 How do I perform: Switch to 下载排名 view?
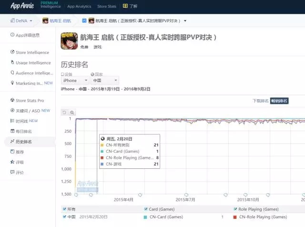click(x=261, y=101)
